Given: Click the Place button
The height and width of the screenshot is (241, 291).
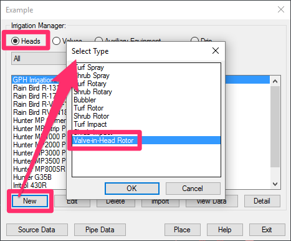Looking at the screenshot, I should (x=182, y=230).
